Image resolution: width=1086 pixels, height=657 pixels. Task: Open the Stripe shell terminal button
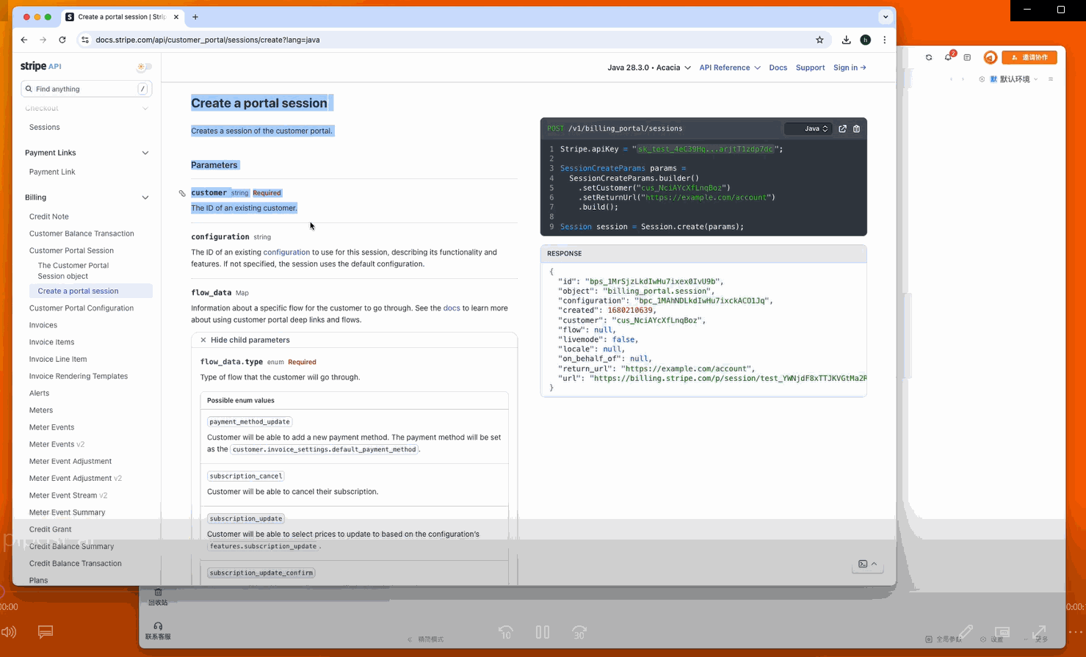(867, 564)
